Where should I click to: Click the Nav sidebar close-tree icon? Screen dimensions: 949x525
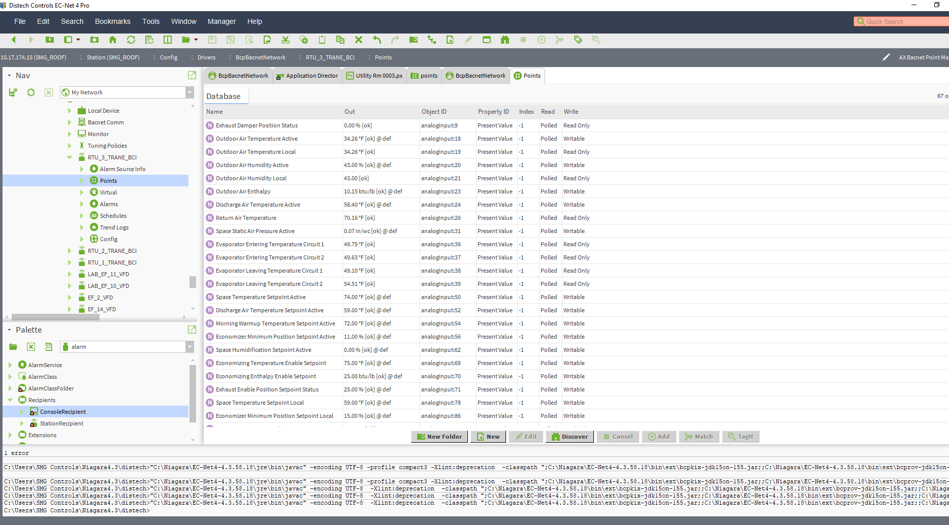click(49, 92)
